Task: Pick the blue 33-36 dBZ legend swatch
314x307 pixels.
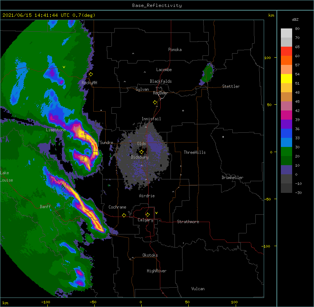Action: pyautogui.click(x=286, y=133)
